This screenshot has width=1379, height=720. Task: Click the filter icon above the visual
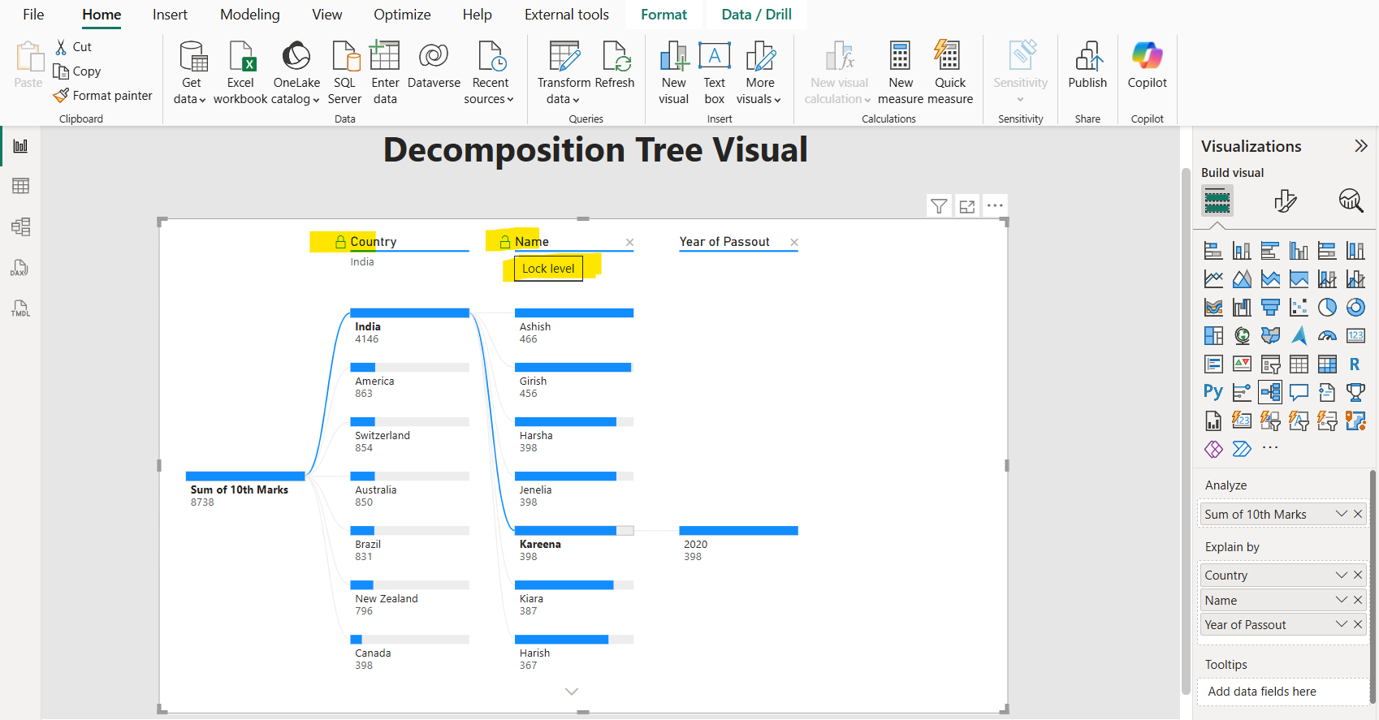(939, 206)
